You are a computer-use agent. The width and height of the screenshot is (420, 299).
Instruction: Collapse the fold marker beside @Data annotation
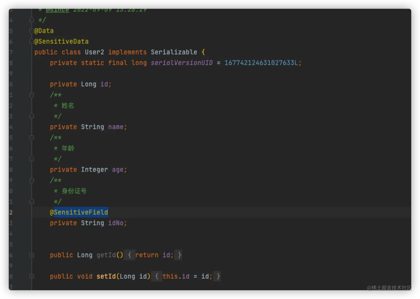[x=32, y=31]
